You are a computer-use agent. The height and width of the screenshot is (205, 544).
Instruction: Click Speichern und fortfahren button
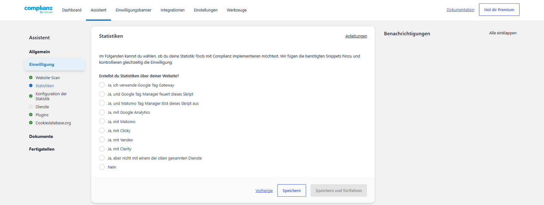(x=339, y=190)
